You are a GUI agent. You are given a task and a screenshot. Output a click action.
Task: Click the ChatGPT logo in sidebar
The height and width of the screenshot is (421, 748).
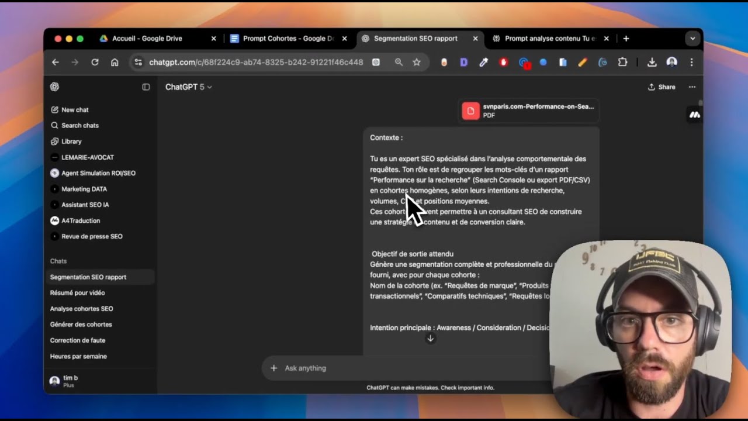(x=54, y=87)
